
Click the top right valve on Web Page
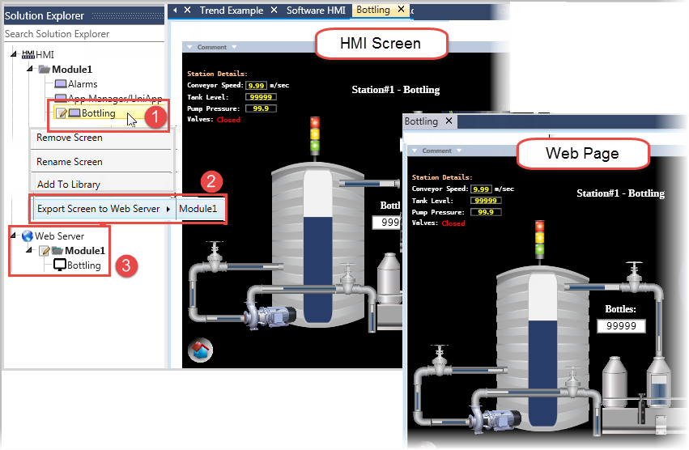click(x=634, y=278)
